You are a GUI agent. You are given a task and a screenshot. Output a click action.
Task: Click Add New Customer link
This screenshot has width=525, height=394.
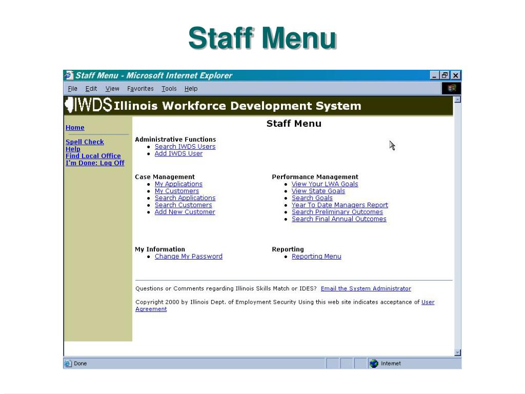(x=185, y=212)
